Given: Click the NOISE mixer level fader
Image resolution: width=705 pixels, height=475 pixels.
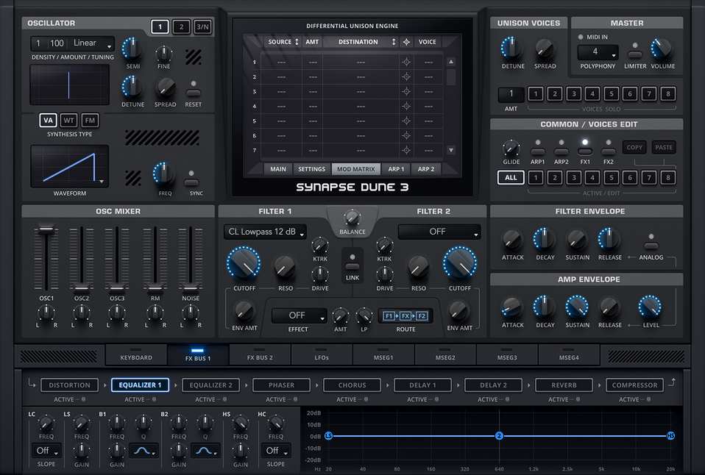Looking at the screenshot, I should tap(191, 288).
